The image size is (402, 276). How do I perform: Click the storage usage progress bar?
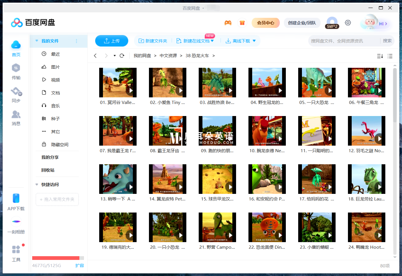56,258
